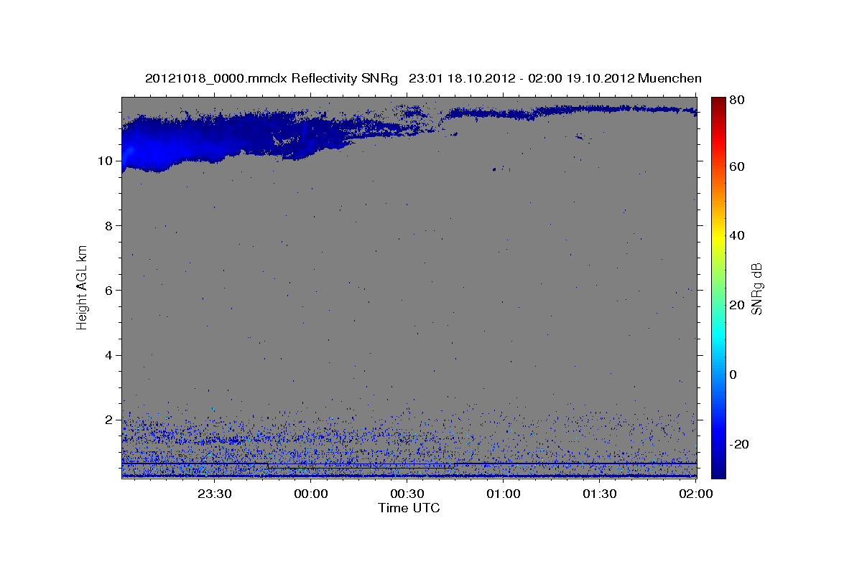Click the 23:30 time tick label
Viewport: 862px width, 574px height.
[214, 494]
